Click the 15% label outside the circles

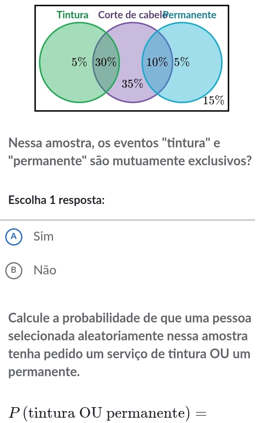coord(214,100)
